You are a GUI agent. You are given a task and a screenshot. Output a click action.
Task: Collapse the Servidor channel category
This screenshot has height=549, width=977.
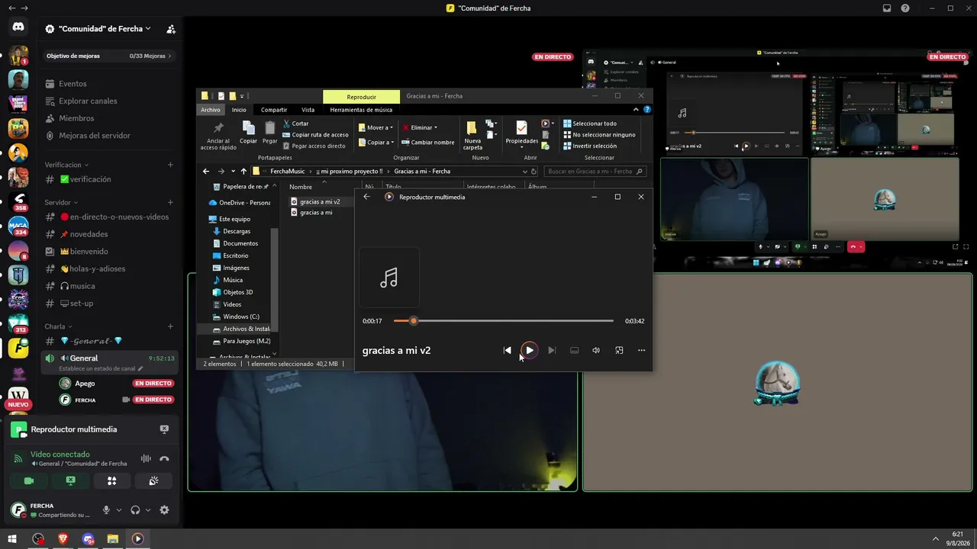point(61,203)
